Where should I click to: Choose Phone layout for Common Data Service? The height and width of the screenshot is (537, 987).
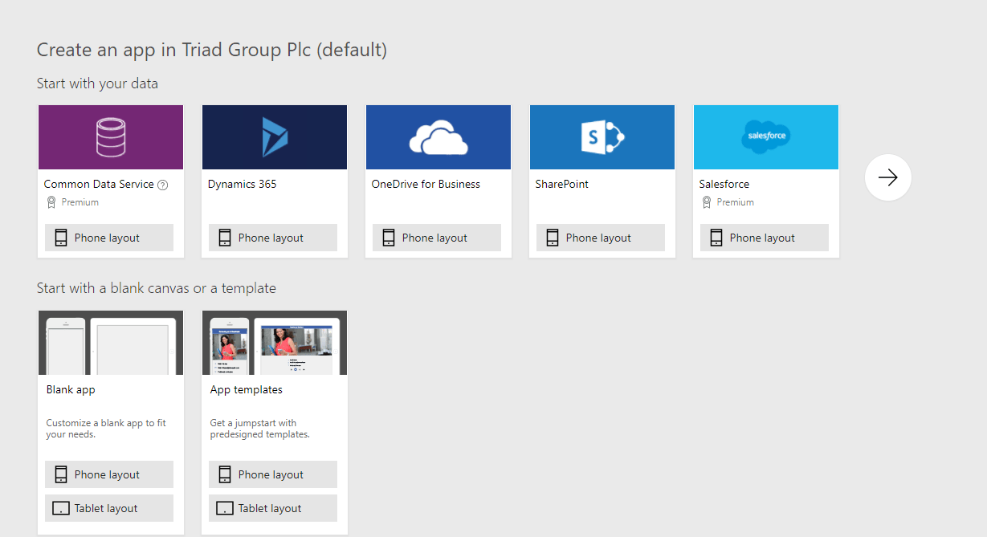point(109,238)
